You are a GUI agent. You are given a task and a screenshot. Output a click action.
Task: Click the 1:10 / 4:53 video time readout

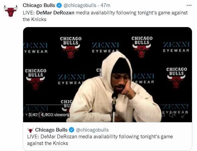point(152,115)
